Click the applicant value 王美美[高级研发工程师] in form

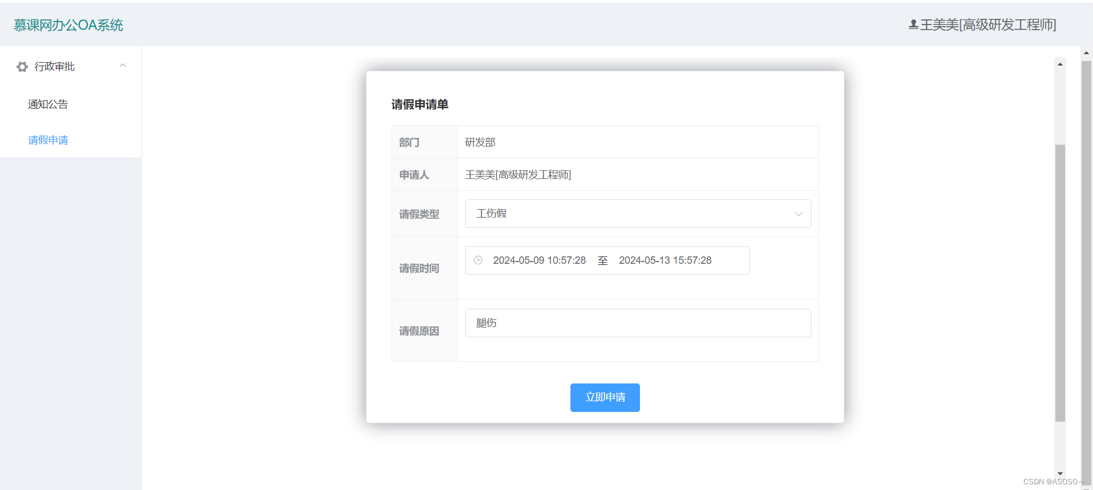(x=518, y=175)
